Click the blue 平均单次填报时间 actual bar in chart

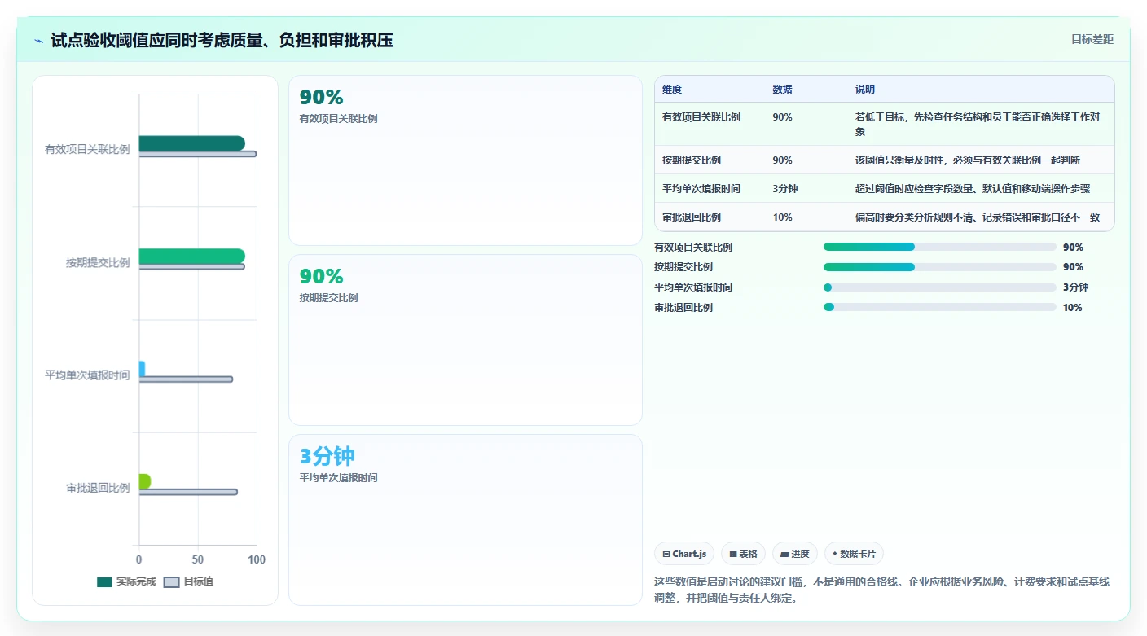pyautogui.click(x=142, y=369)
